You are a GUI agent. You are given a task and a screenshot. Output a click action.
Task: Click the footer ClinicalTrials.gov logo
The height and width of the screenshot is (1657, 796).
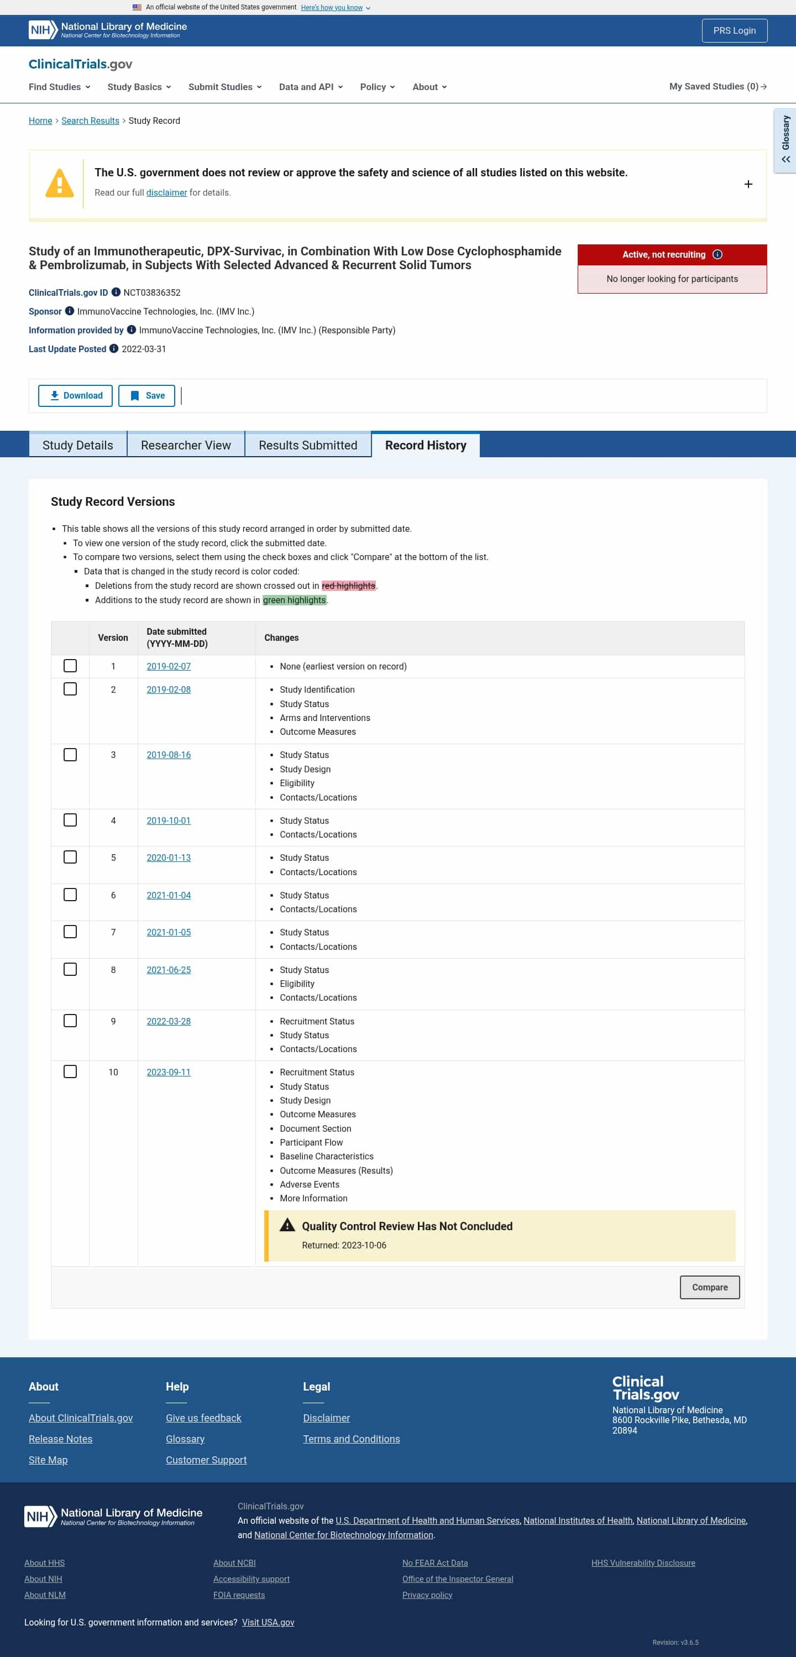(x=646, y=1388)
